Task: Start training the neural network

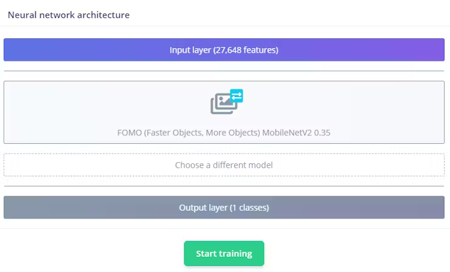Action: 224,253
